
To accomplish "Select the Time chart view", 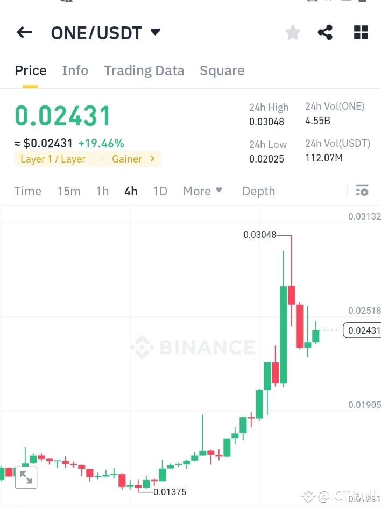I will [x=27, y=191].
